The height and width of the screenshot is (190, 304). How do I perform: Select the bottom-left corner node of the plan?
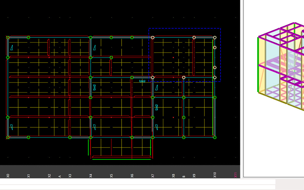(8, 137)
